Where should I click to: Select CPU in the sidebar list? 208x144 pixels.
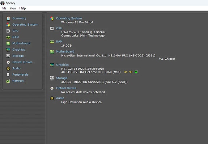(16, 31)
